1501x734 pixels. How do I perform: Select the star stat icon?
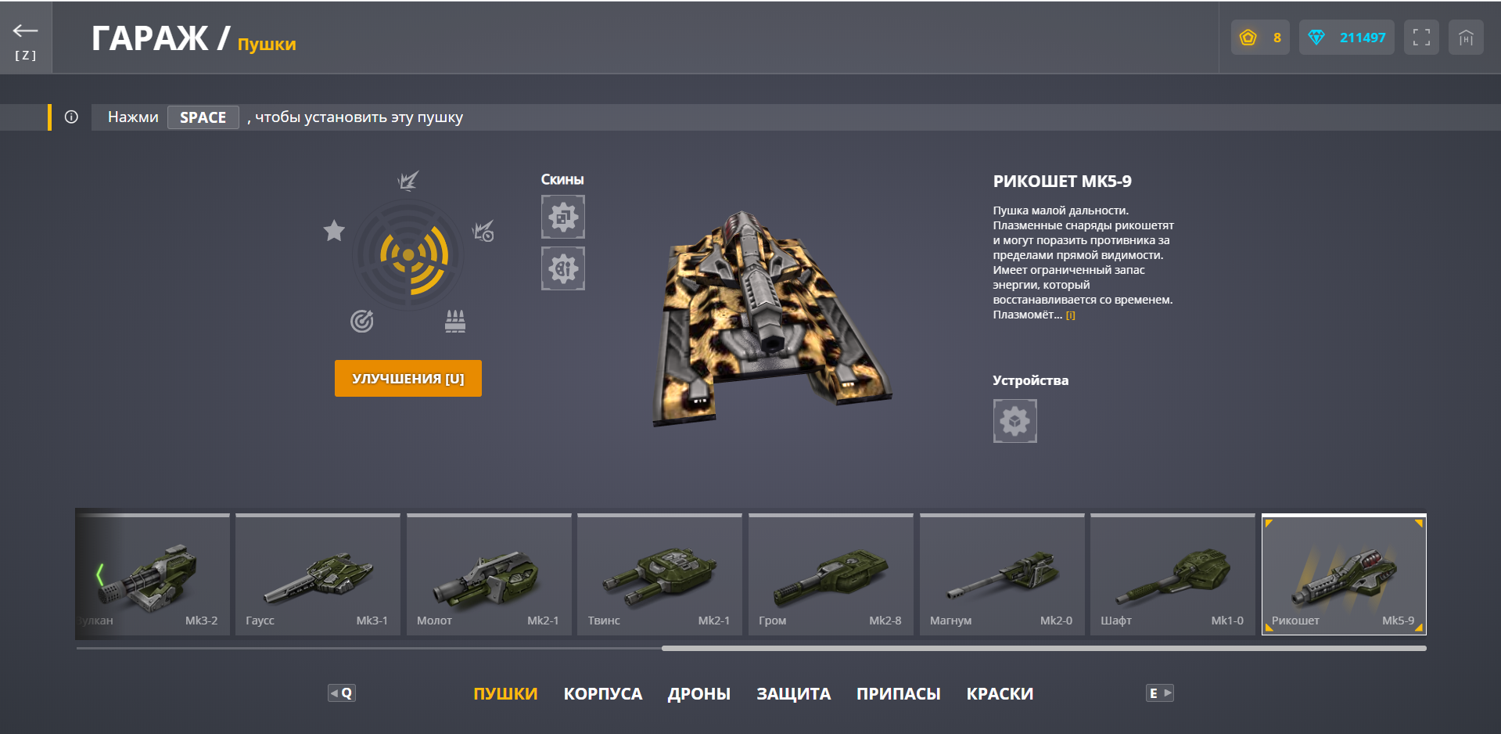pyautogui.click(x=334, y=230)
